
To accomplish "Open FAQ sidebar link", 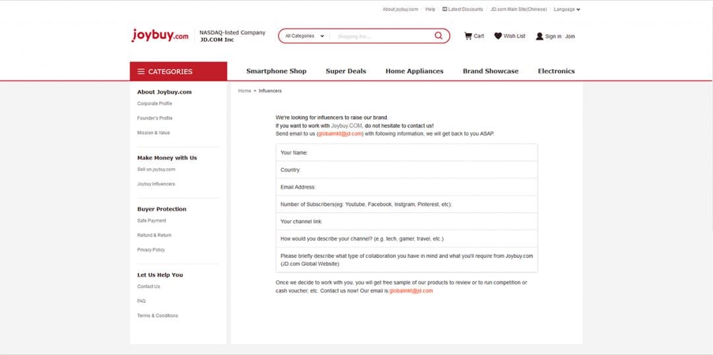I will point(141,301).
